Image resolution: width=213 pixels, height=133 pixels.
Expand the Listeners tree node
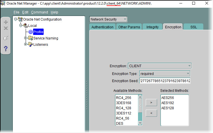[25, 44]
